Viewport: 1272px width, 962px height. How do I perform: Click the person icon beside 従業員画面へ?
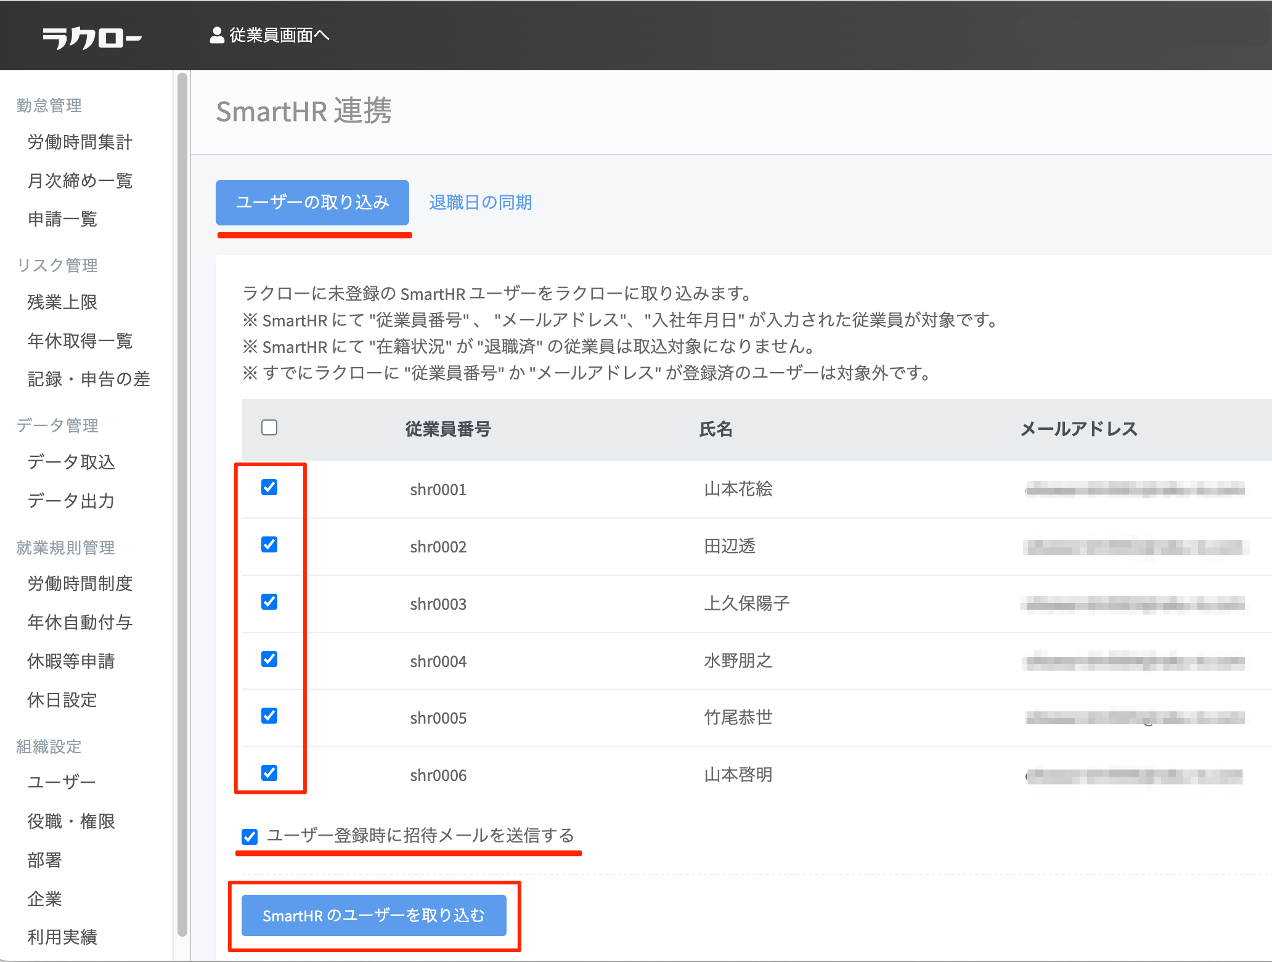pos(216,36)
